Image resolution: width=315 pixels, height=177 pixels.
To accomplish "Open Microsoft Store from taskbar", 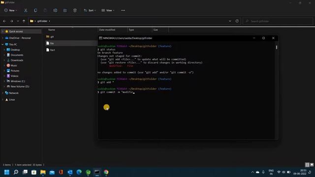I will pos(34,172).
